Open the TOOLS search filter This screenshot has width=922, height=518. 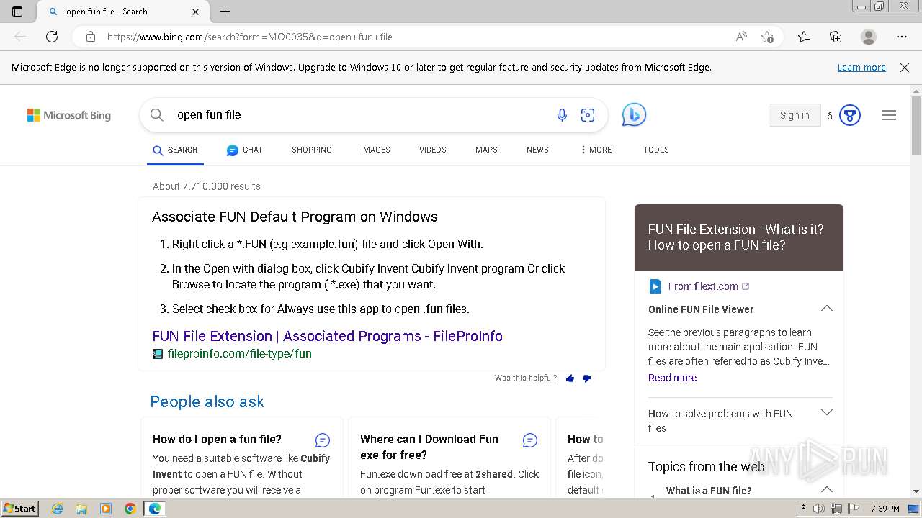(x=656, y=150)
